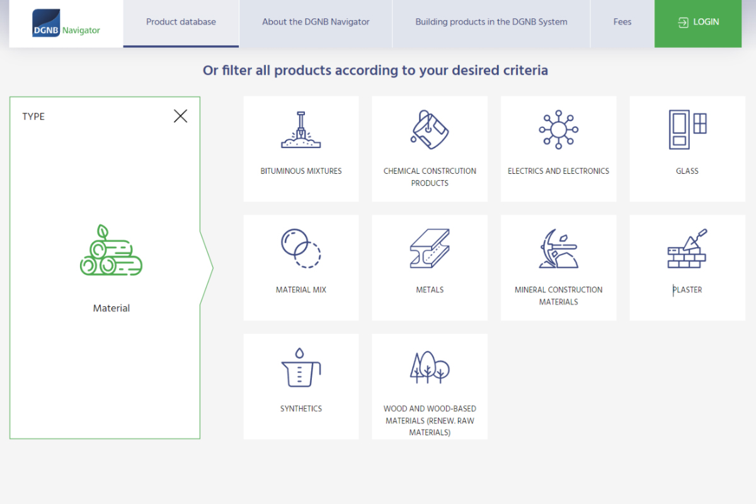Click the BITUMINOUS MIXTURES label
The width and height of the screenshot is (756, 504).
pos(301,171)
